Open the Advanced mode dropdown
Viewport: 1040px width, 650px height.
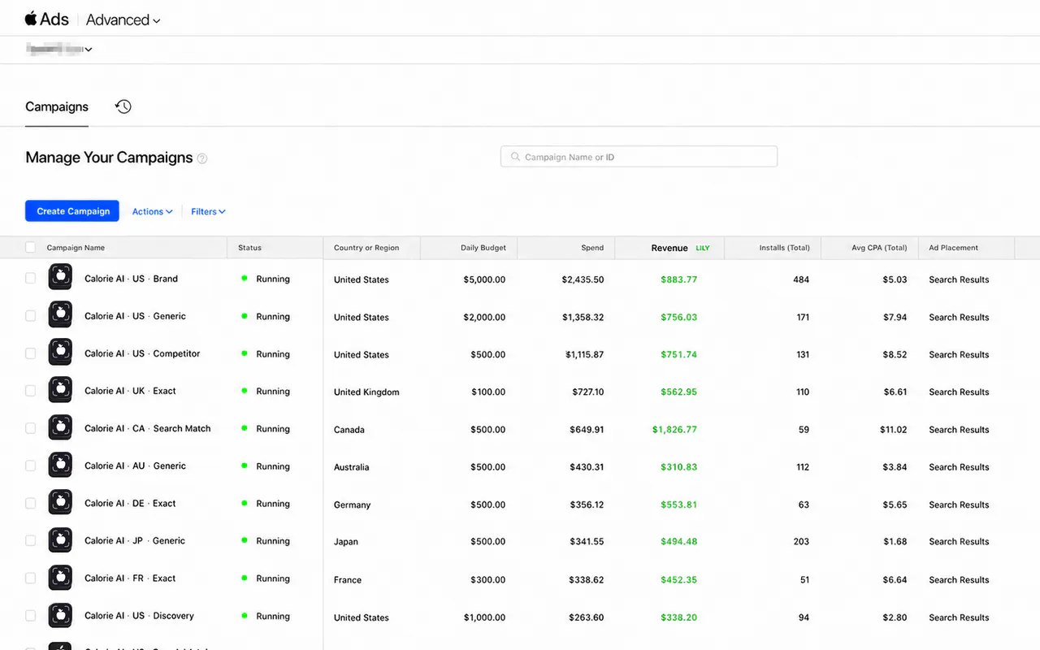pos(123,19)
